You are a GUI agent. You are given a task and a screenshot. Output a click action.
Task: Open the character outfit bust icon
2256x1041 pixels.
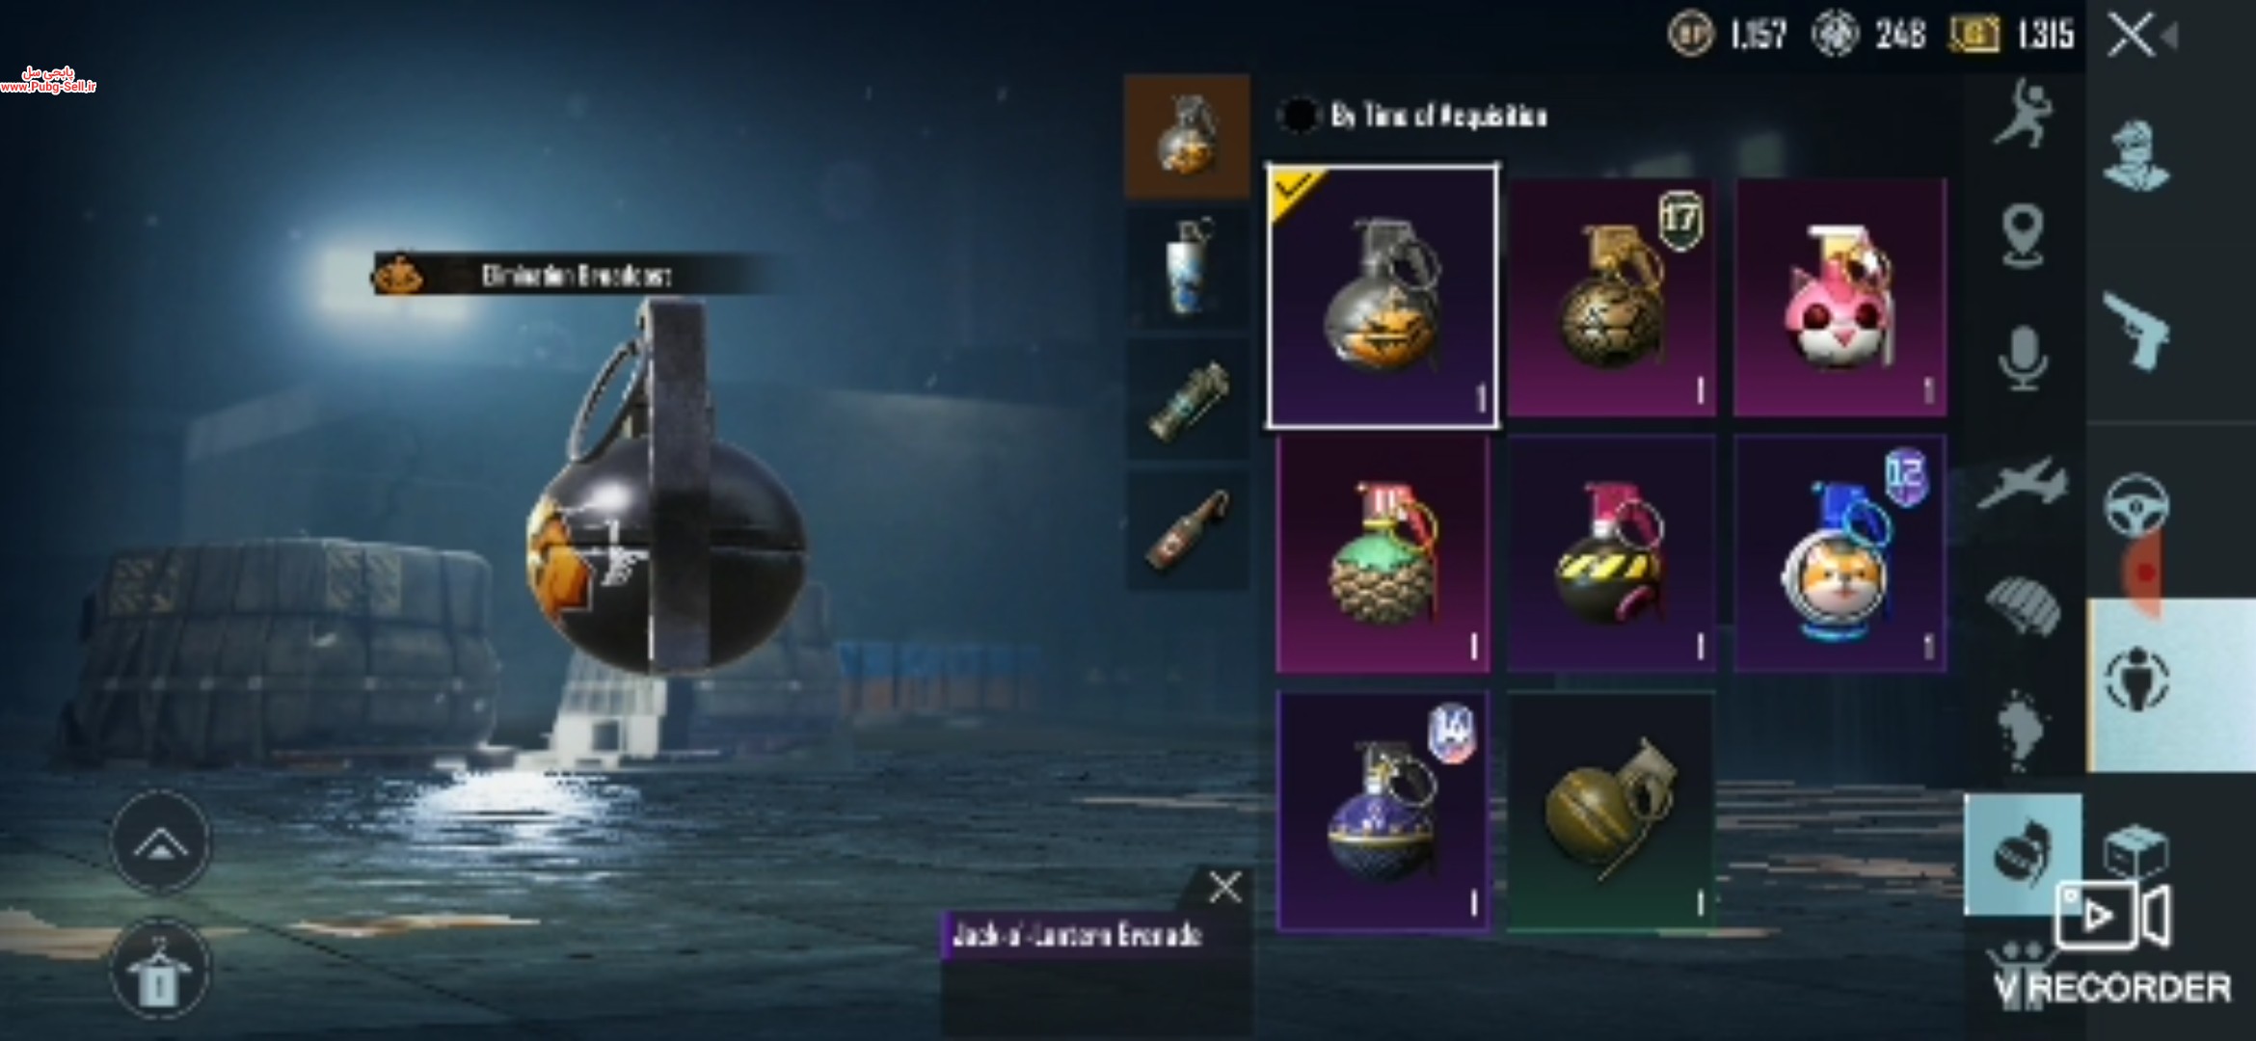pos(2135,154)
